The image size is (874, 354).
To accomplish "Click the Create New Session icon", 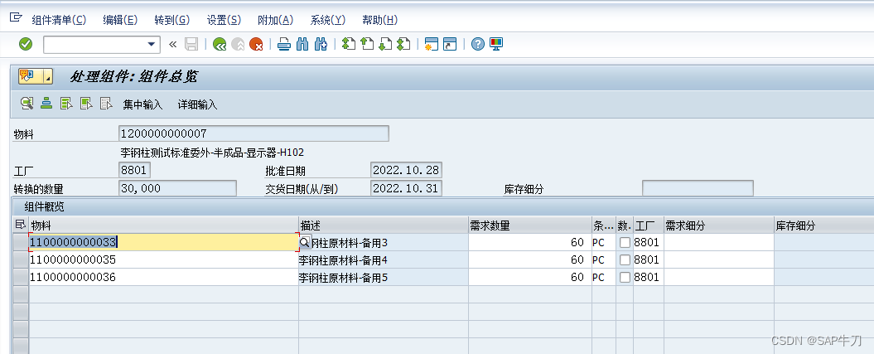I will pos(432,44).
